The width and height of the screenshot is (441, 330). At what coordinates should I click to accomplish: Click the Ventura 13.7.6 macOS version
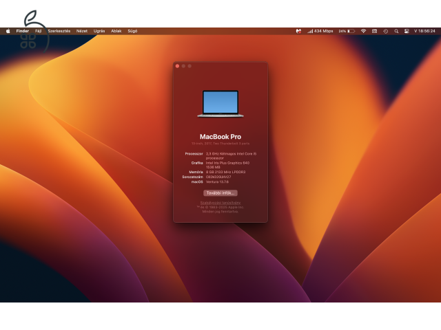coord(218,181)
